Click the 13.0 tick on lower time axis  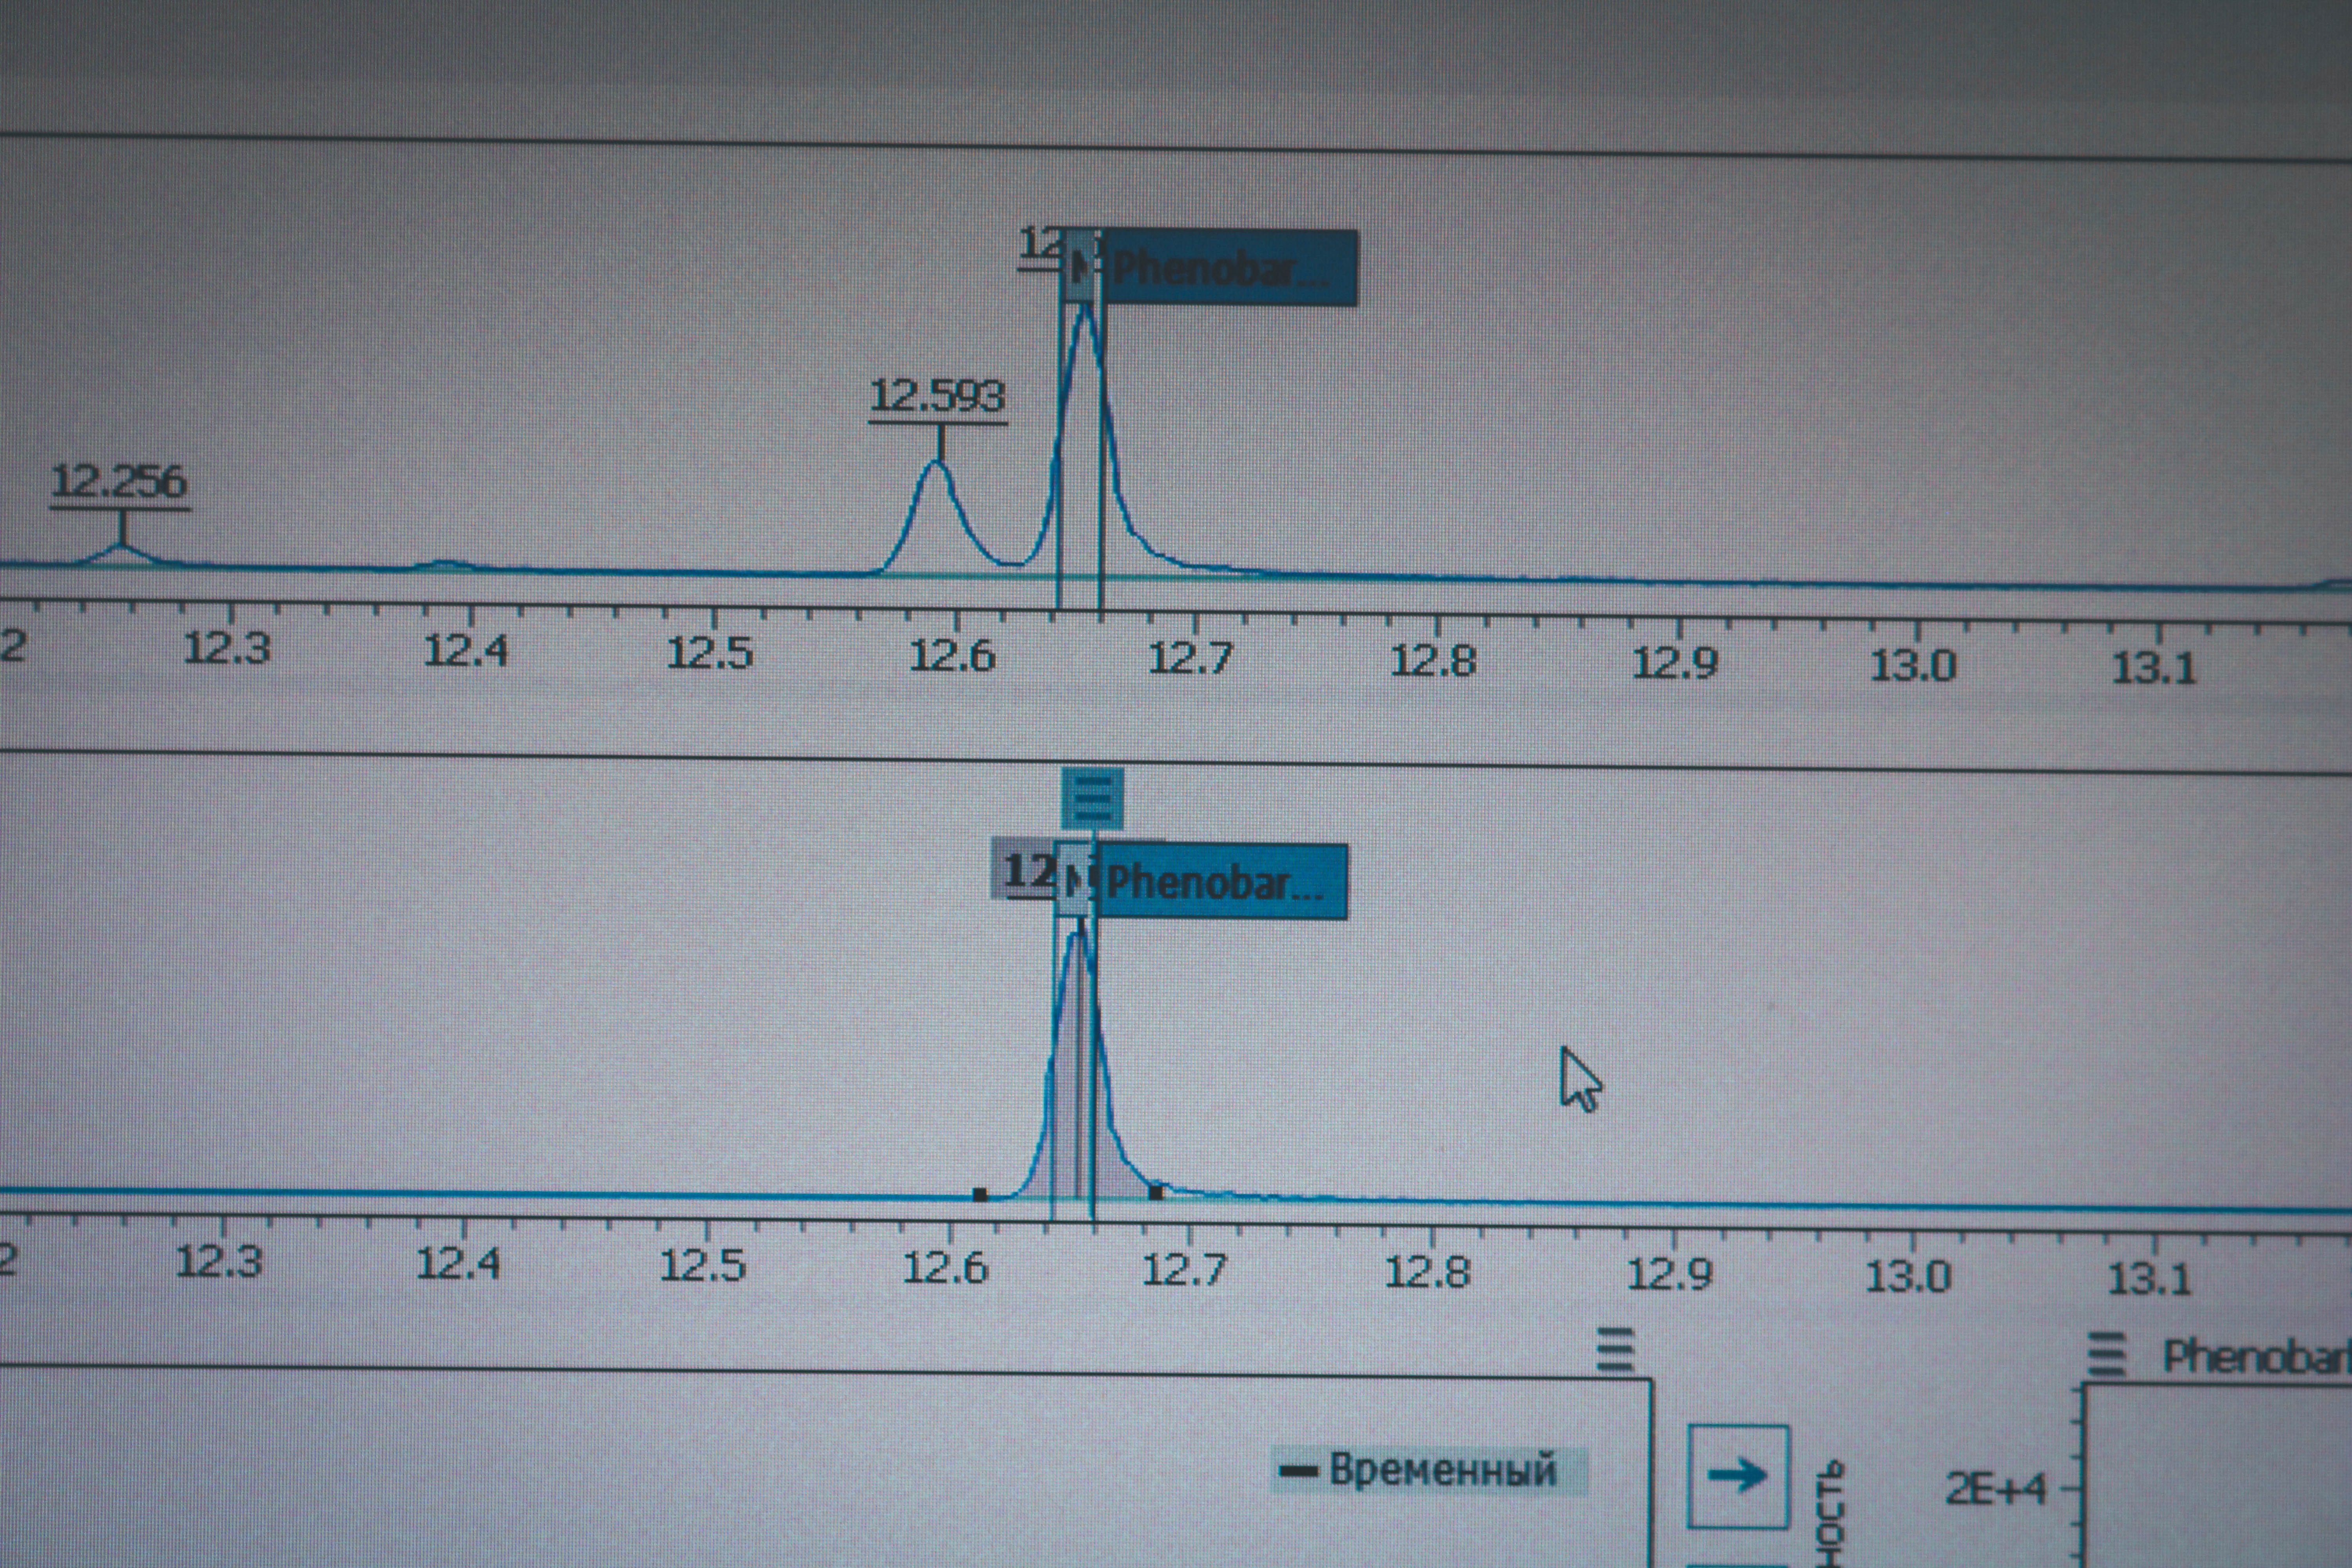pos(1908,1275)
